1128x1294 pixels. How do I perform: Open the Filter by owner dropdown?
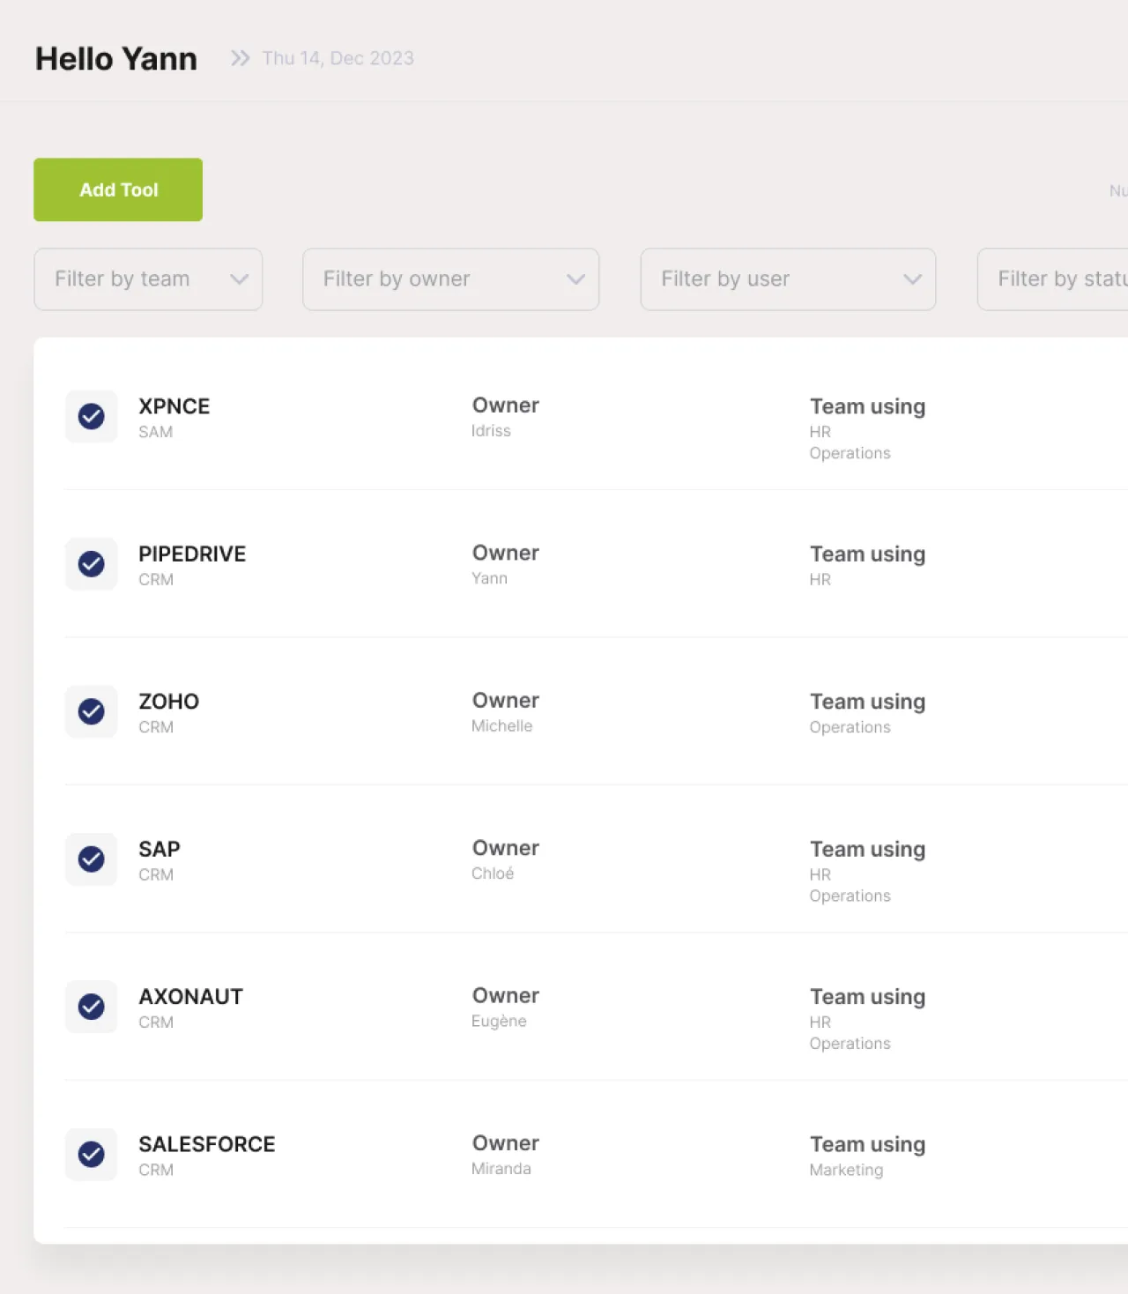[x=450, y=279]
